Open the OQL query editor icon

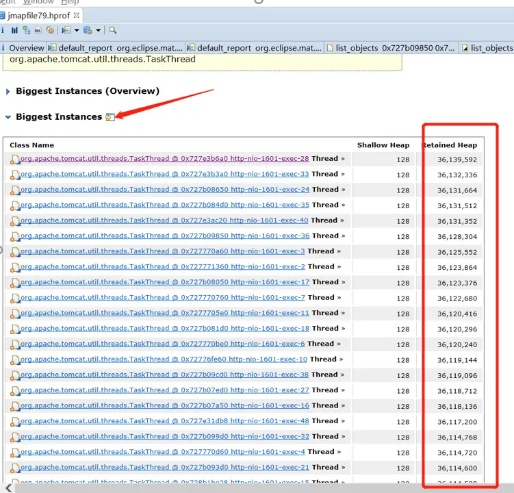point(38,31)
